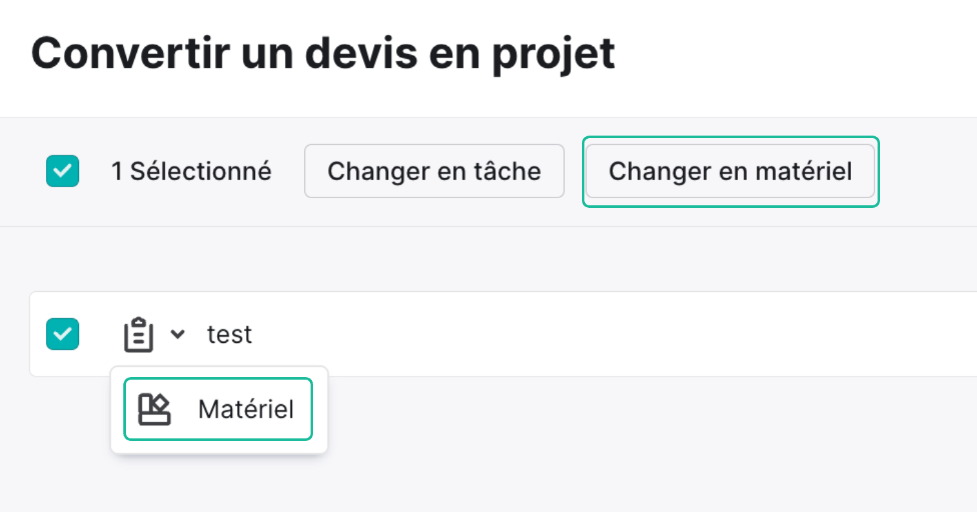Select the test item name
This screenshot has width=977, height=512.
coord(229,334)
